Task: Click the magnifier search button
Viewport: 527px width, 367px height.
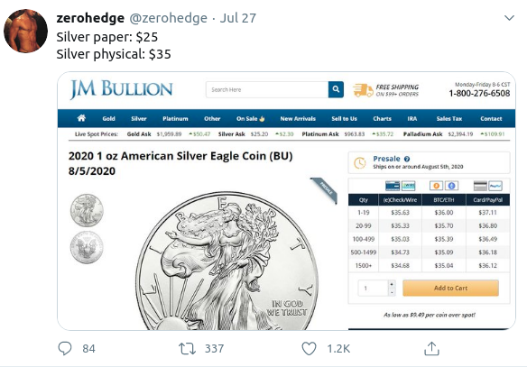Action: coord(336,89)
